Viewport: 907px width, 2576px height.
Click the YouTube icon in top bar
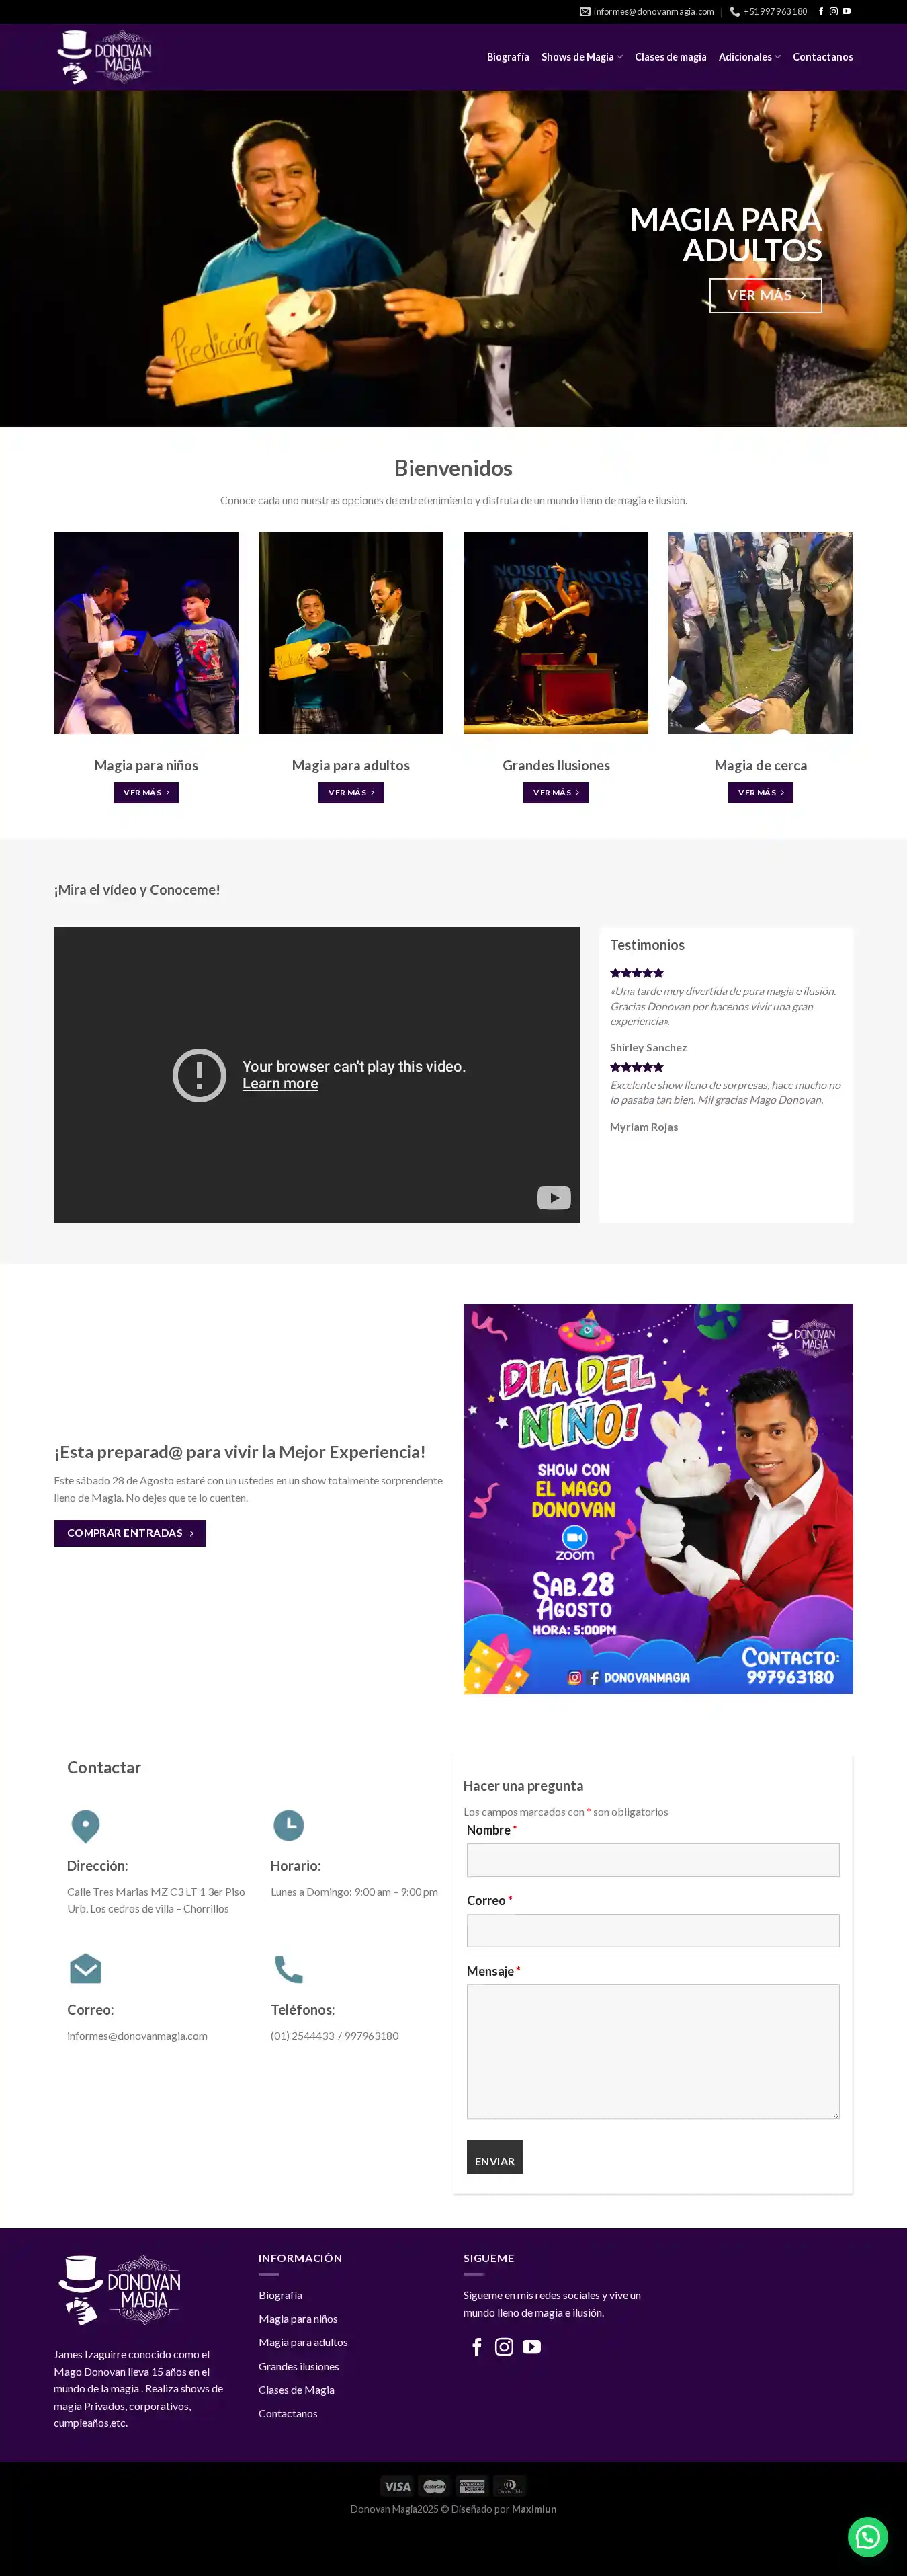pyautogui.click(x=846, y=12)
